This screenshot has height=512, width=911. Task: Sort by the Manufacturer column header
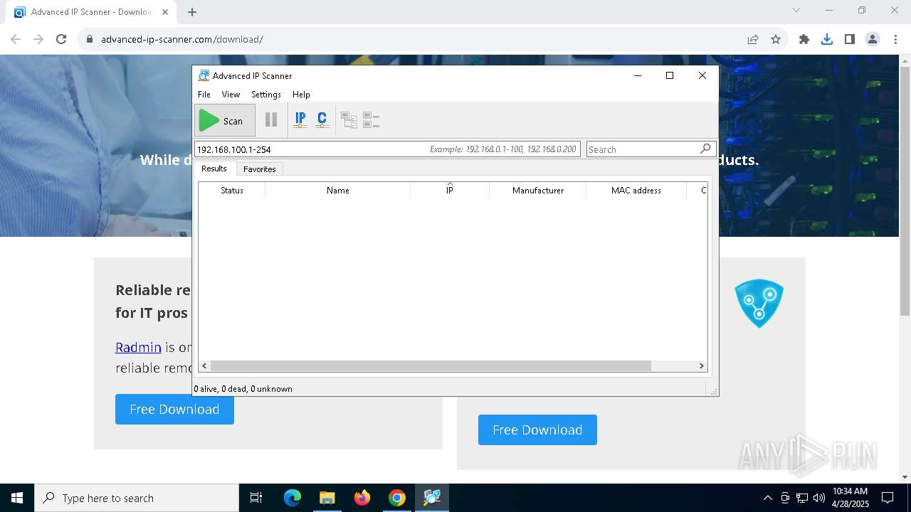pyautogui.click(x=538, y=191)
